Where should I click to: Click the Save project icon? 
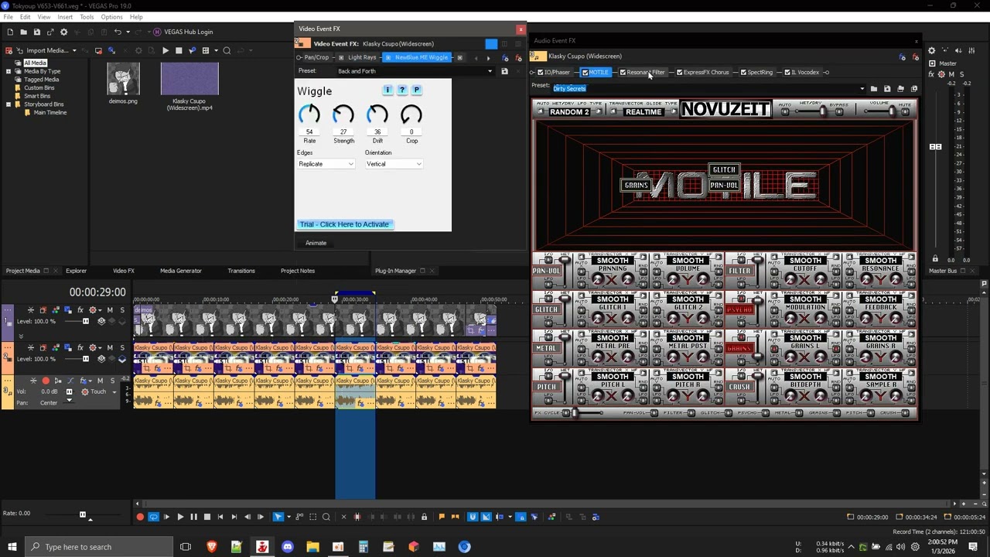pos(36,32)
